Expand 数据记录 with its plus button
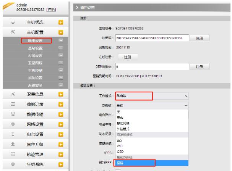The height and width of the screenshot is (171, 232). 61,105
